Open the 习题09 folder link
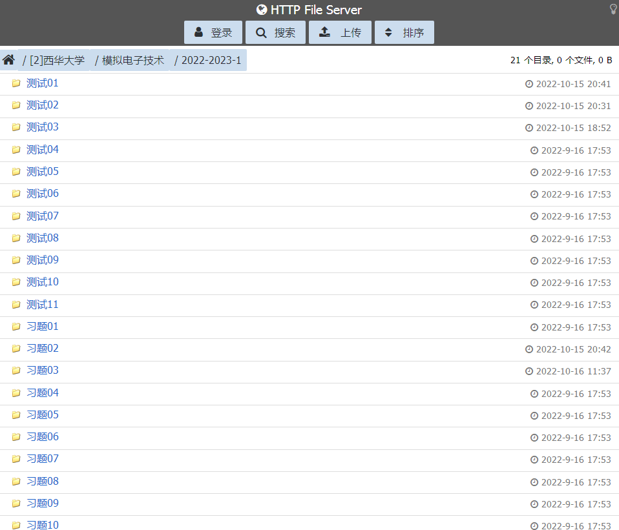 [x=42, y=504]
